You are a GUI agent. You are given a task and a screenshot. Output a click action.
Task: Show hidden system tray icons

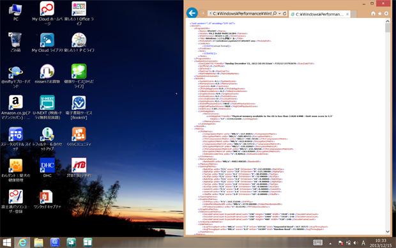(330, 244)
